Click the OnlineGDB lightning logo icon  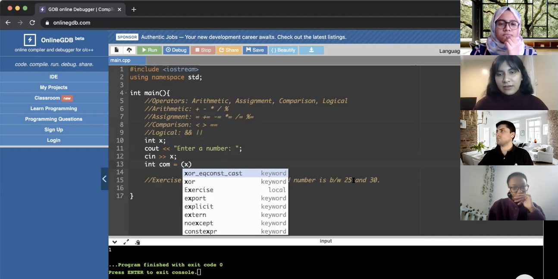point(30,40)
